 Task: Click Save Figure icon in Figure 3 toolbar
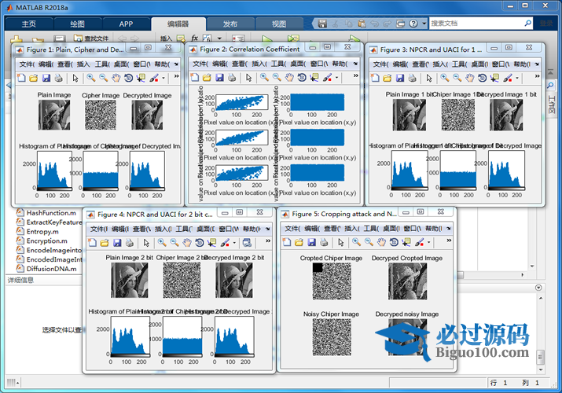pyautogui.click(x=400, y=78)
